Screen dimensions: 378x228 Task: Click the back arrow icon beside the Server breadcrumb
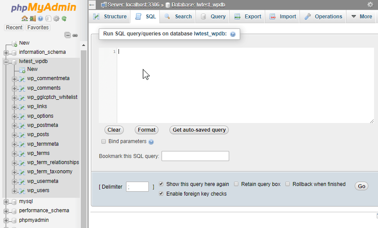point(92,5)
